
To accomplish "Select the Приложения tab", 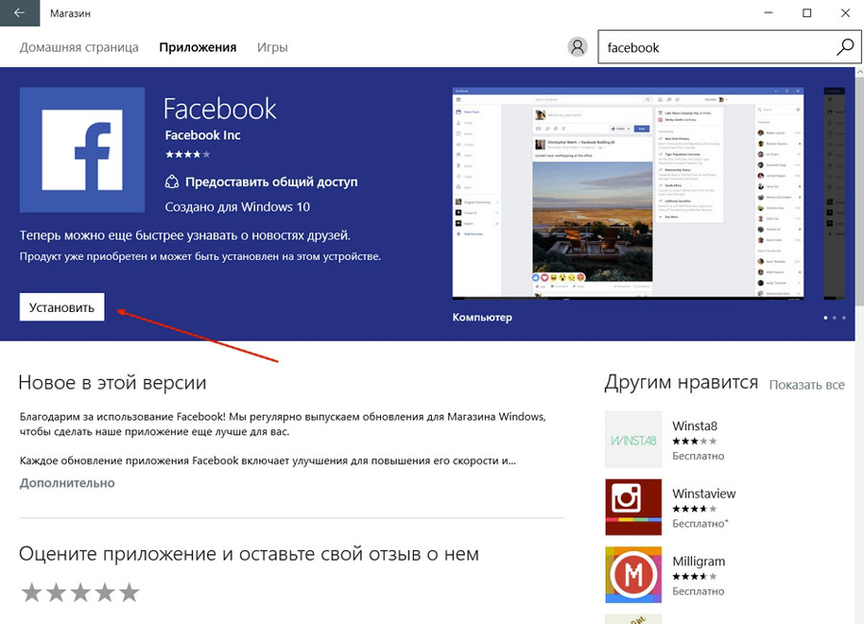I will click(198, 47).
